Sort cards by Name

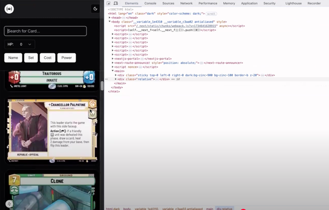tap(13, 58)
